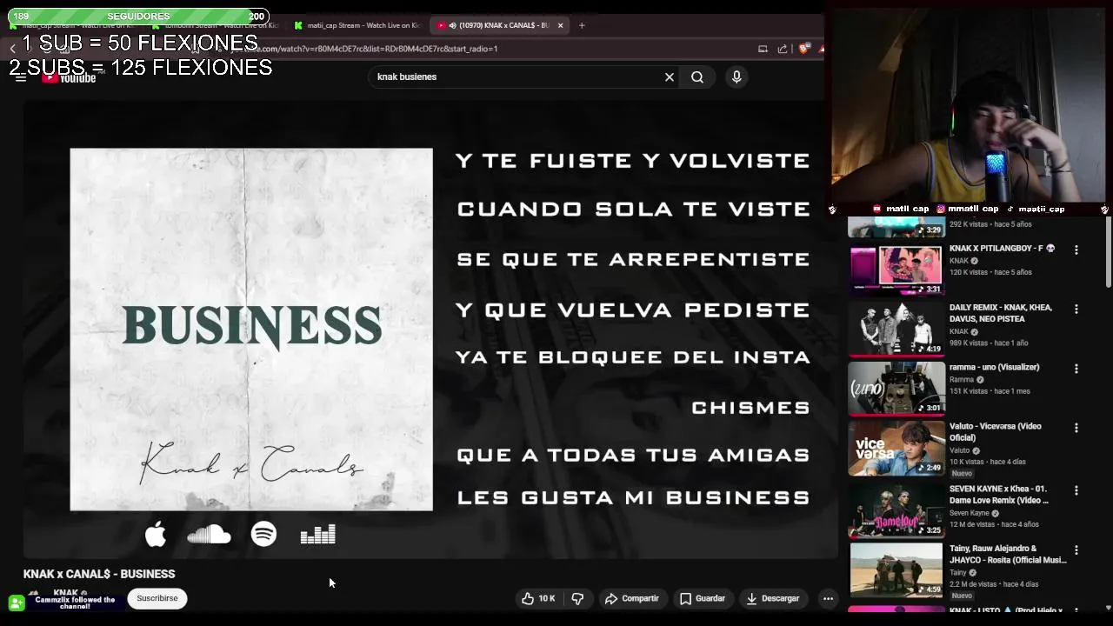
Task: Click 'Tainy' channel name under Rosita
Action: coord(957,572)
